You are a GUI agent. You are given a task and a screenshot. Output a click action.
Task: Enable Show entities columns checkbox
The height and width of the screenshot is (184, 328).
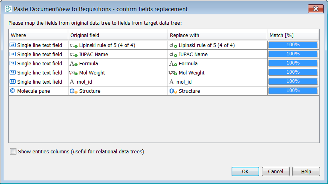click(14, 151)
